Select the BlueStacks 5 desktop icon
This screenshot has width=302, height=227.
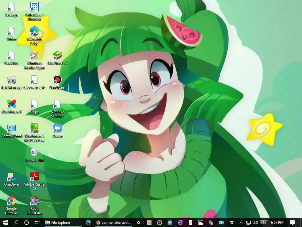(57, 58)
